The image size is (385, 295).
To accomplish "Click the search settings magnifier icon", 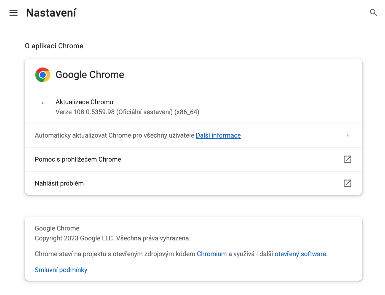I will [373, 13].
